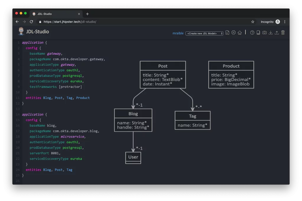Screen dimensions: 302x201
Task: Click the browser forward arrow
Action: pos(24,22)
